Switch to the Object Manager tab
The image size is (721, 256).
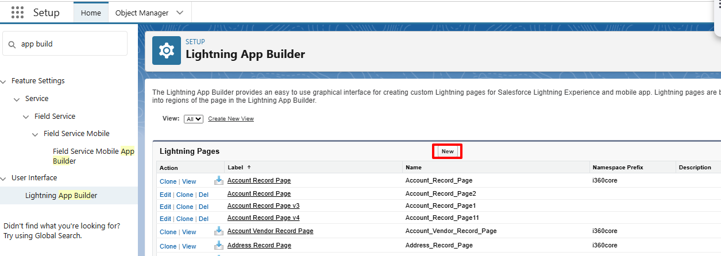pyautogui.click(x=142, y=13)
